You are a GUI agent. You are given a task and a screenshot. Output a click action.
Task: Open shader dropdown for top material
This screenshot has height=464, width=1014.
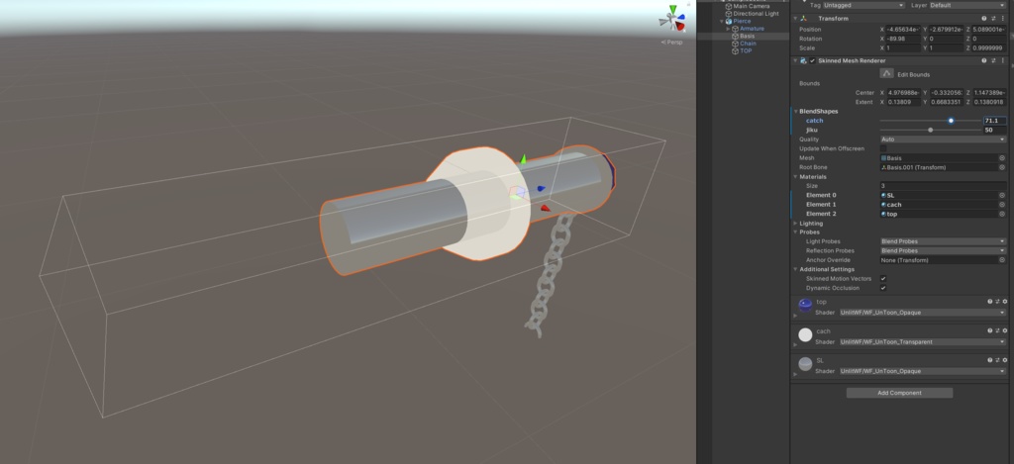click(x=922, y=313)
